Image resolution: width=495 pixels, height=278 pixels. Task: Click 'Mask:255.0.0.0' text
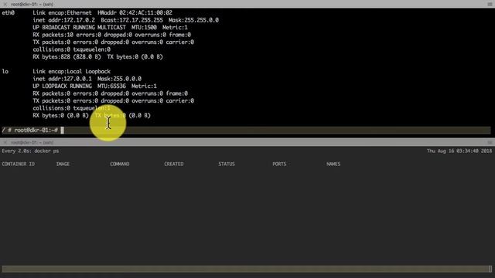point(119,79)
